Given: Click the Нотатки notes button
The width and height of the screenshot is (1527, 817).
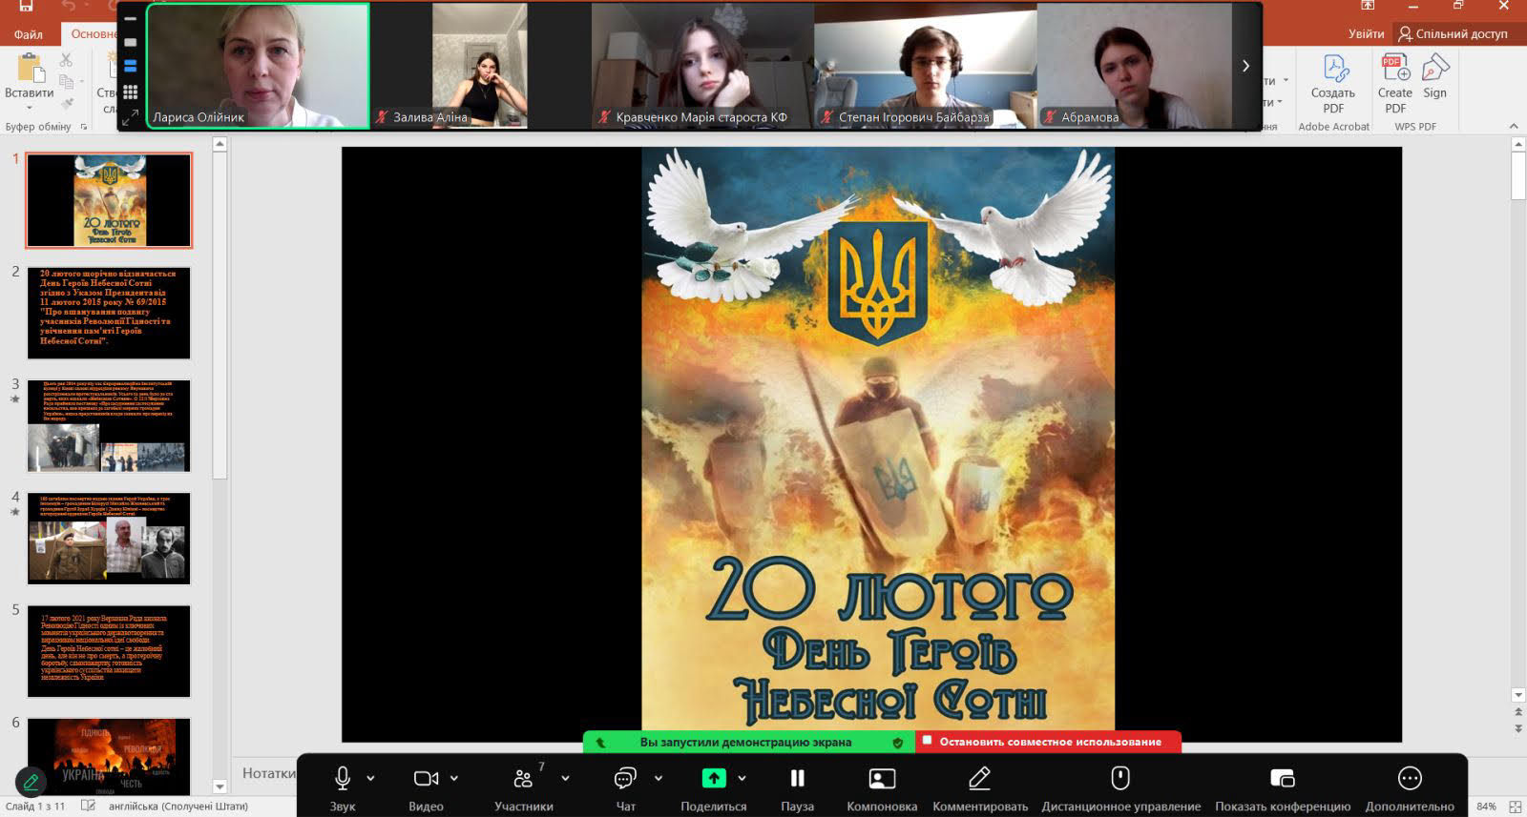Looking at the screenshot, I should [268, 773].
